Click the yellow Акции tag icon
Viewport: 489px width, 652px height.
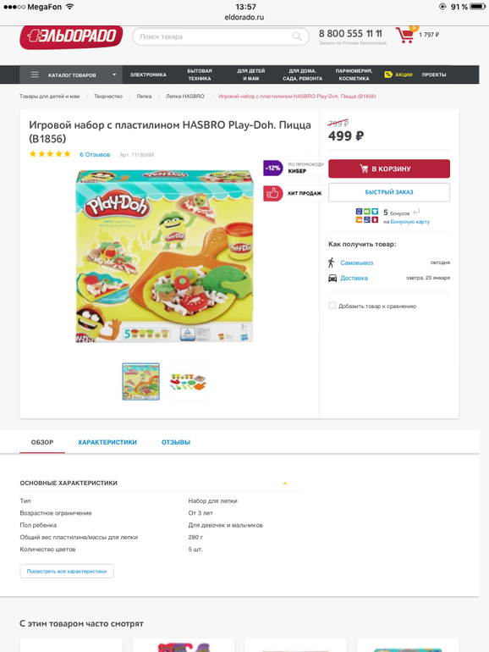(388, 75)
